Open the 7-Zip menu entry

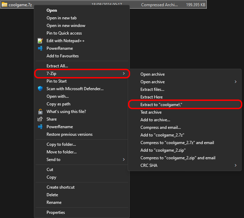[82, 73]
